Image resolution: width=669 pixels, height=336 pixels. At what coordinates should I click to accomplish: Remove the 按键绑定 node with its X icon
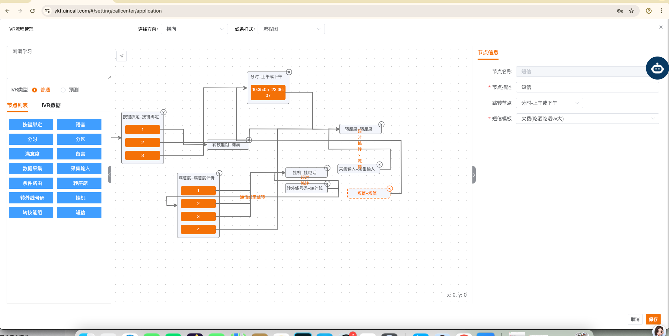[x=164, y=112]
